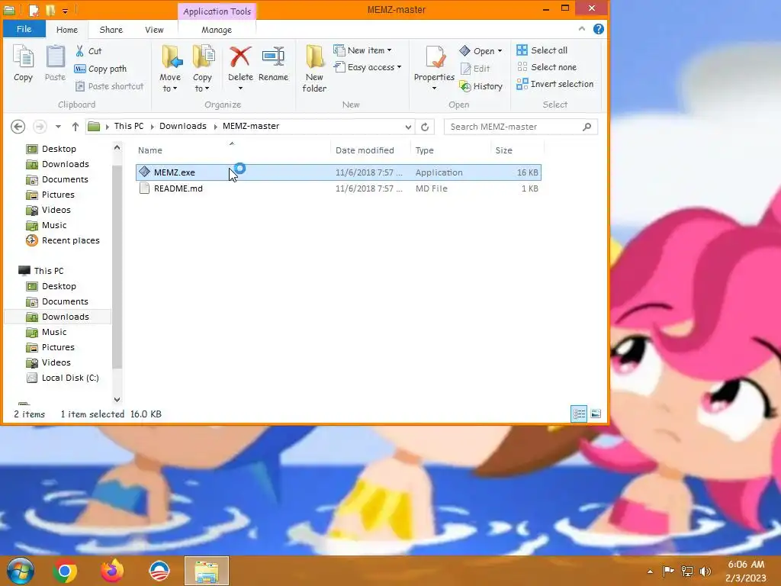Select the README.md file

click(338, 188)
